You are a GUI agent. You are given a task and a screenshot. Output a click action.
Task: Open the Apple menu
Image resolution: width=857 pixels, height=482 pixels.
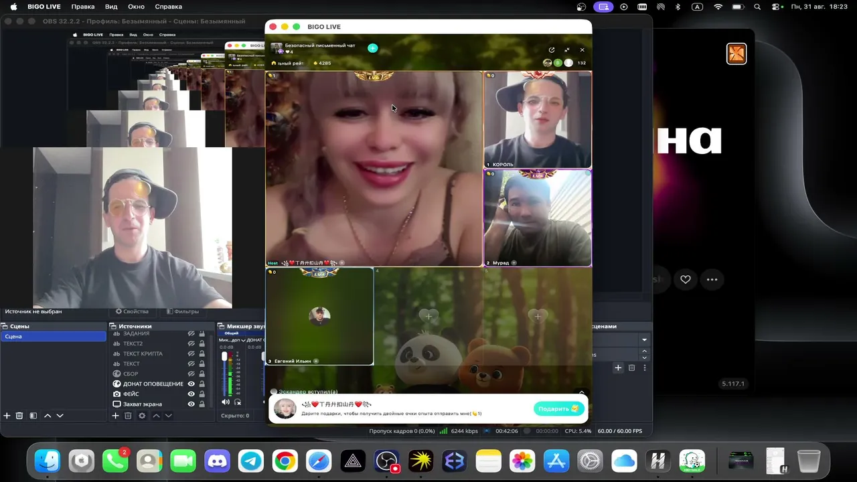tap(13, 7)
